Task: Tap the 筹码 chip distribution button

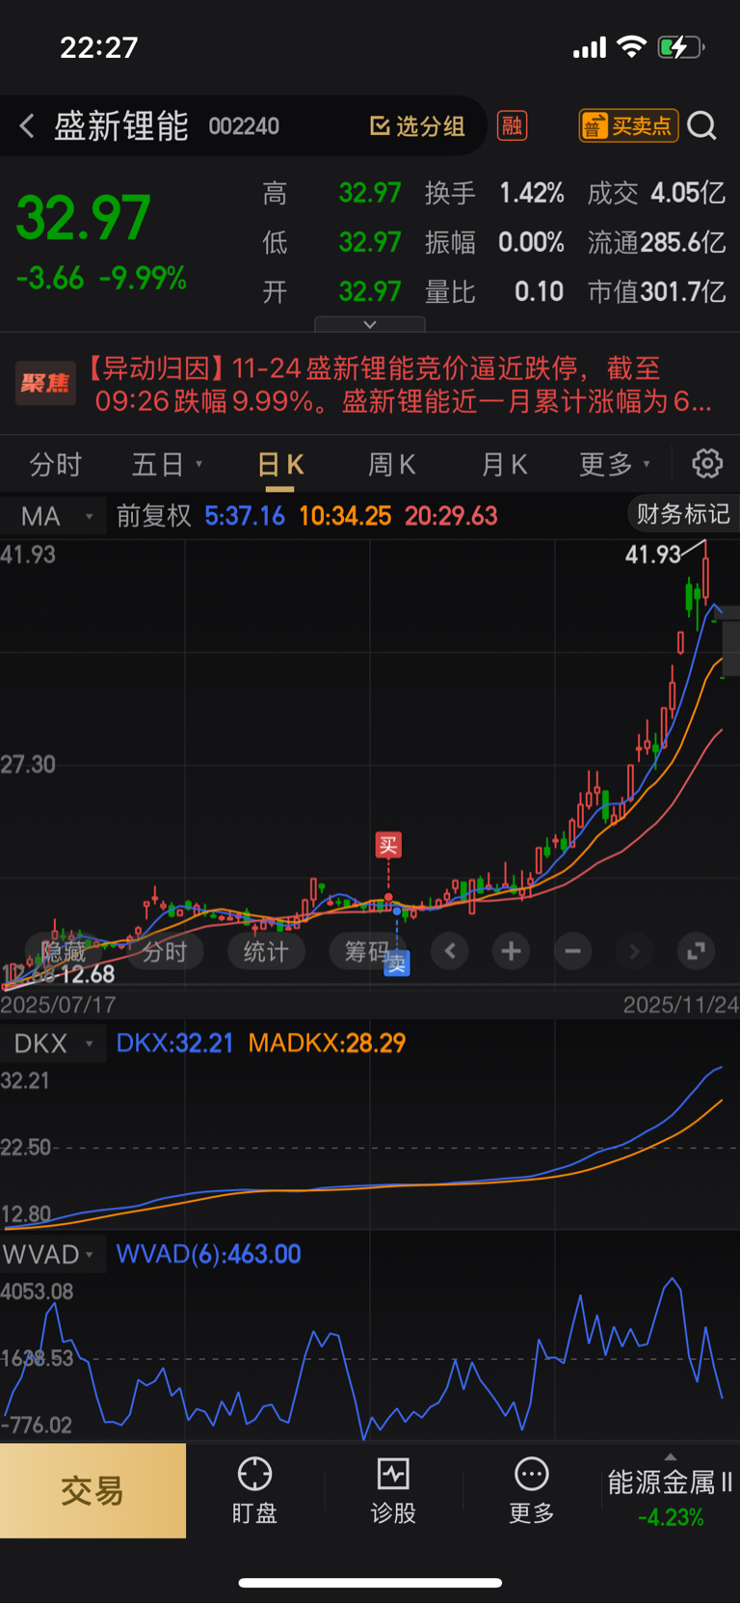Action: (367, 952)
